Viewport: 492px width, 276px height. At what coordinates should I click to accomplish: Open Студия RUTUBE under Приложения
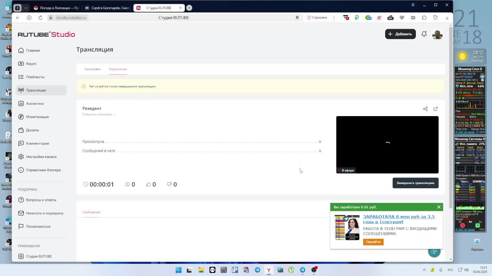tap(42, 256)
